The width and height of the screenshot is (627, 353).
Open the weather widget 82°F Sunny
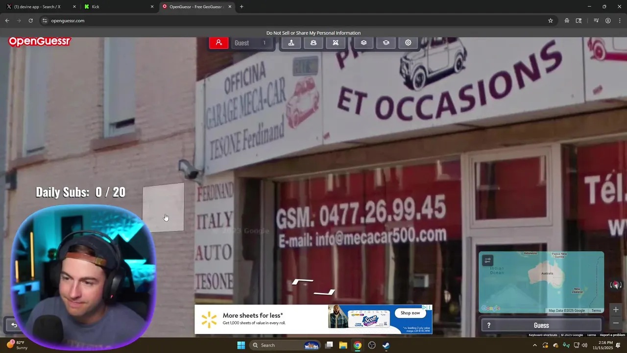(x=17, y=345)
